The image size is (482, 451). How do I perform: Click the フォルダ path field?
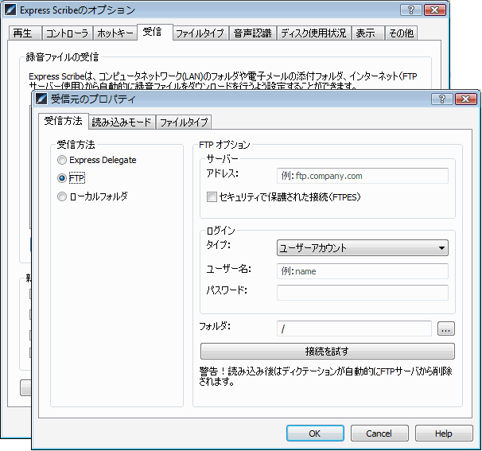[354, 329]
